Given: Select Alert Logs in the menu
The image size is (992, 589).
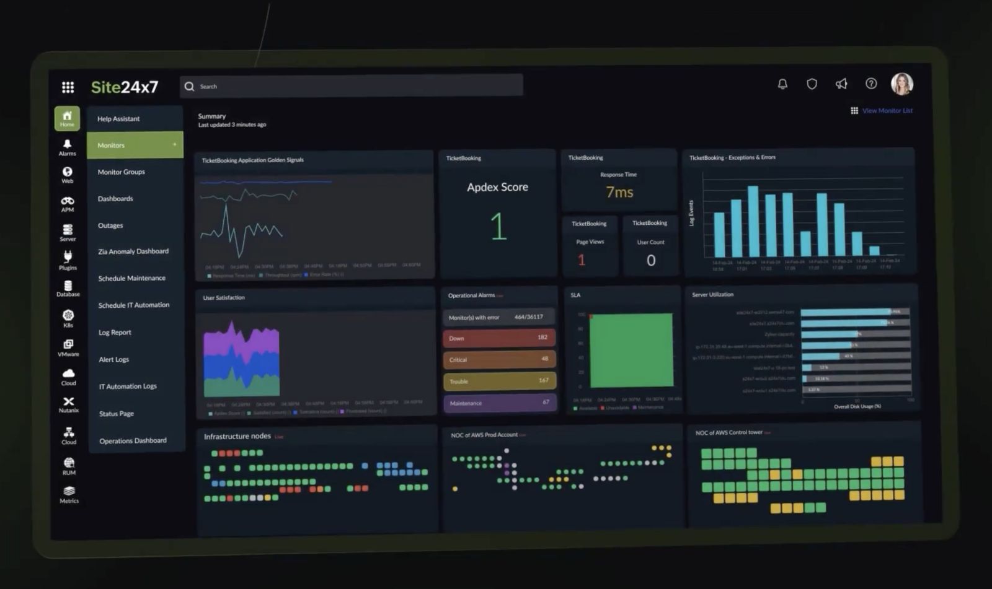Looking at the screenshot, I should point(114,360).
